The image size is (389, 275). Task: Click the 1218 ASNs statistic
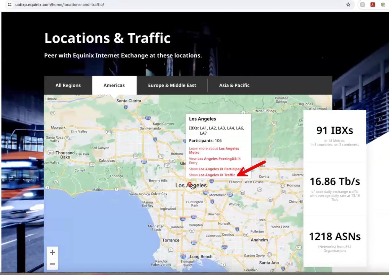tap(335, 236)
